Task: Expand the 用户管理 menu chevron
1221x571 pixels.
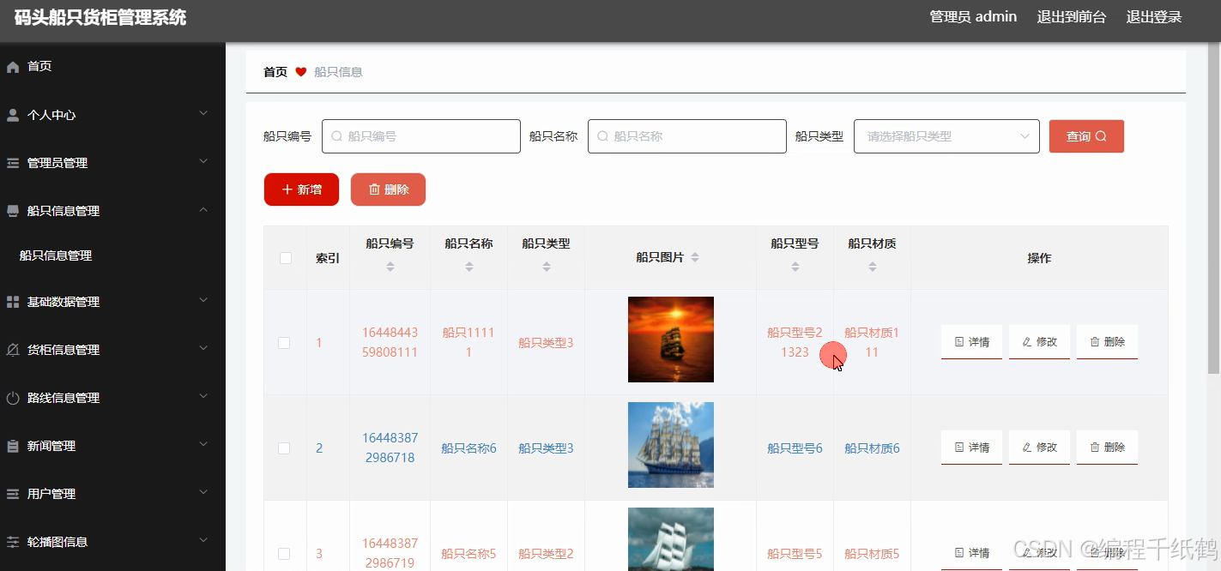Action: pos(203,492)
